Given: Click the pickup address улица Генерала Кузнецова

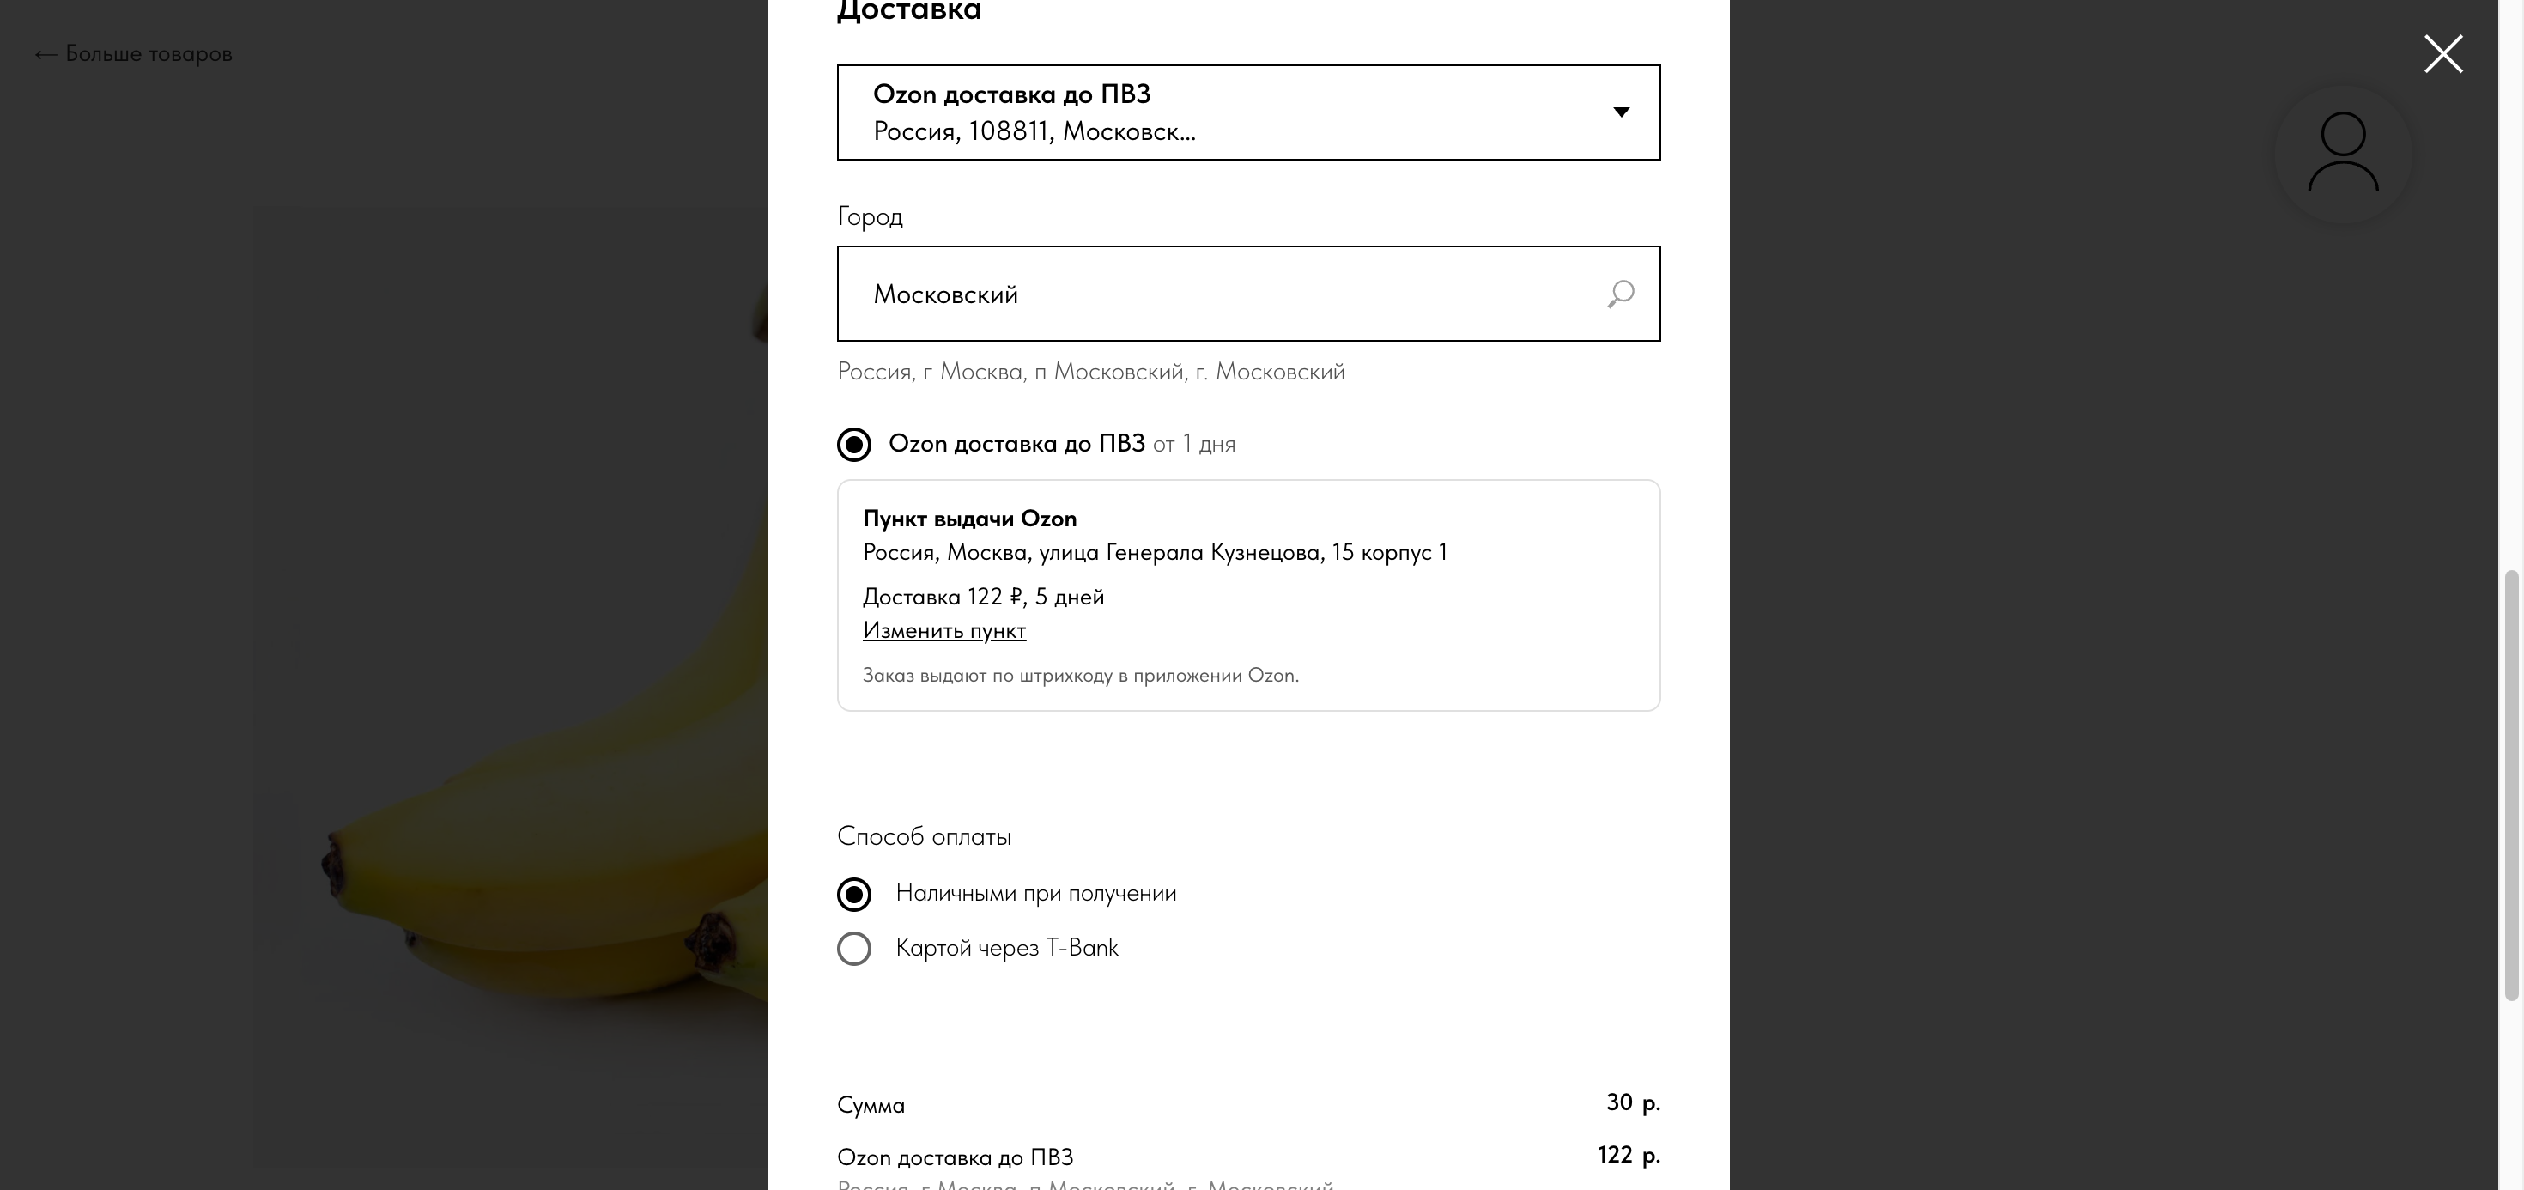Looking at the screenshot, I should [1154, 552].
